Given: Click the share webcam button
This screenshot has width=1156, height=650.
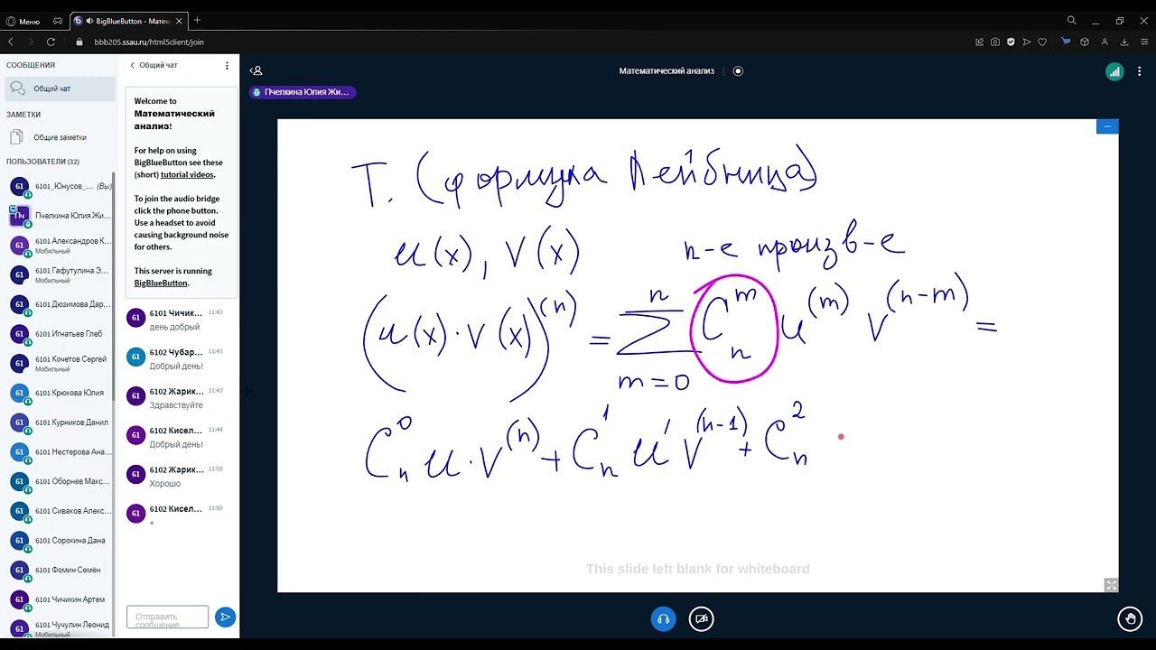Looking at the screenshot, I should coord(701,618).
